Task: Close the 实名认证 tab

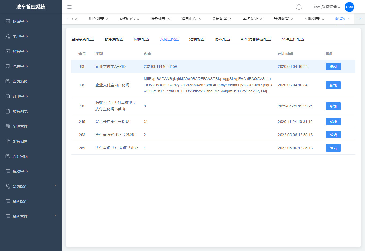Action: coord(261,19)
